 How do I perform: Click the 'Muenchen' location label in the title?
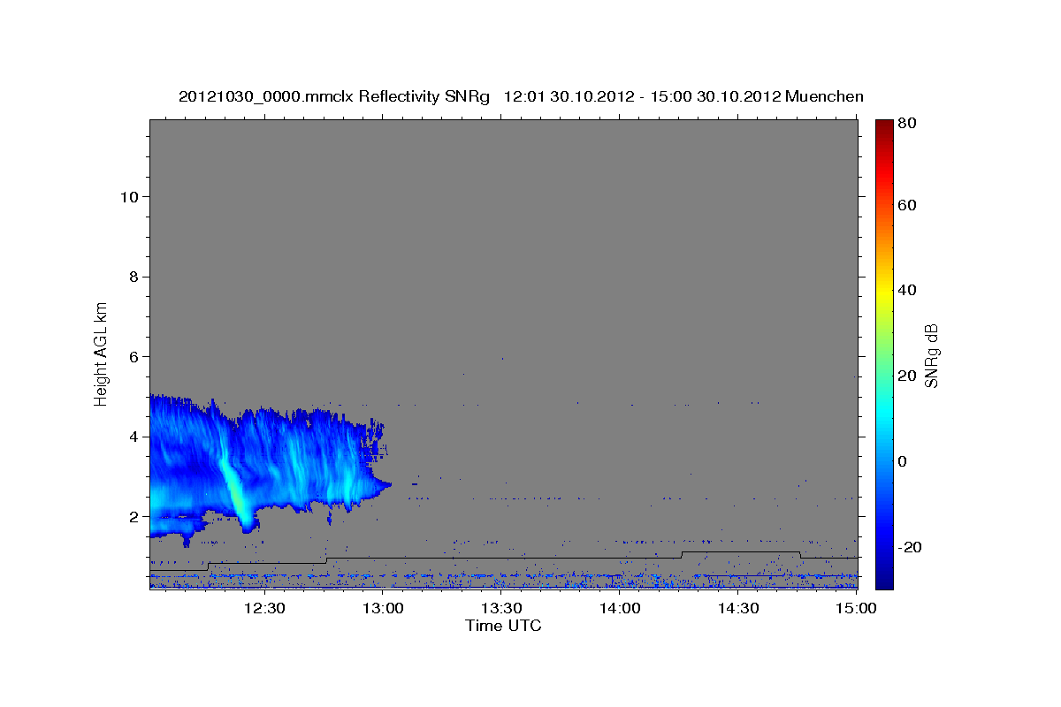point(823,96)
